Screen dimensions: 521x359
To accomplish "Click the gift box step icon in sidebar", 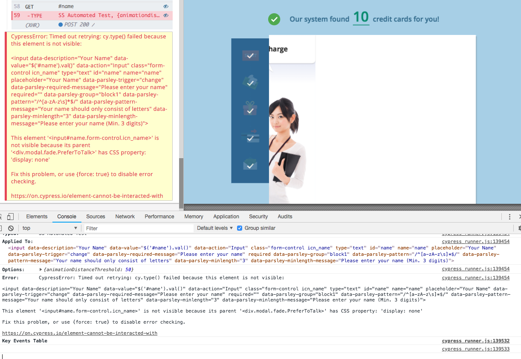I will click(250, 109).
